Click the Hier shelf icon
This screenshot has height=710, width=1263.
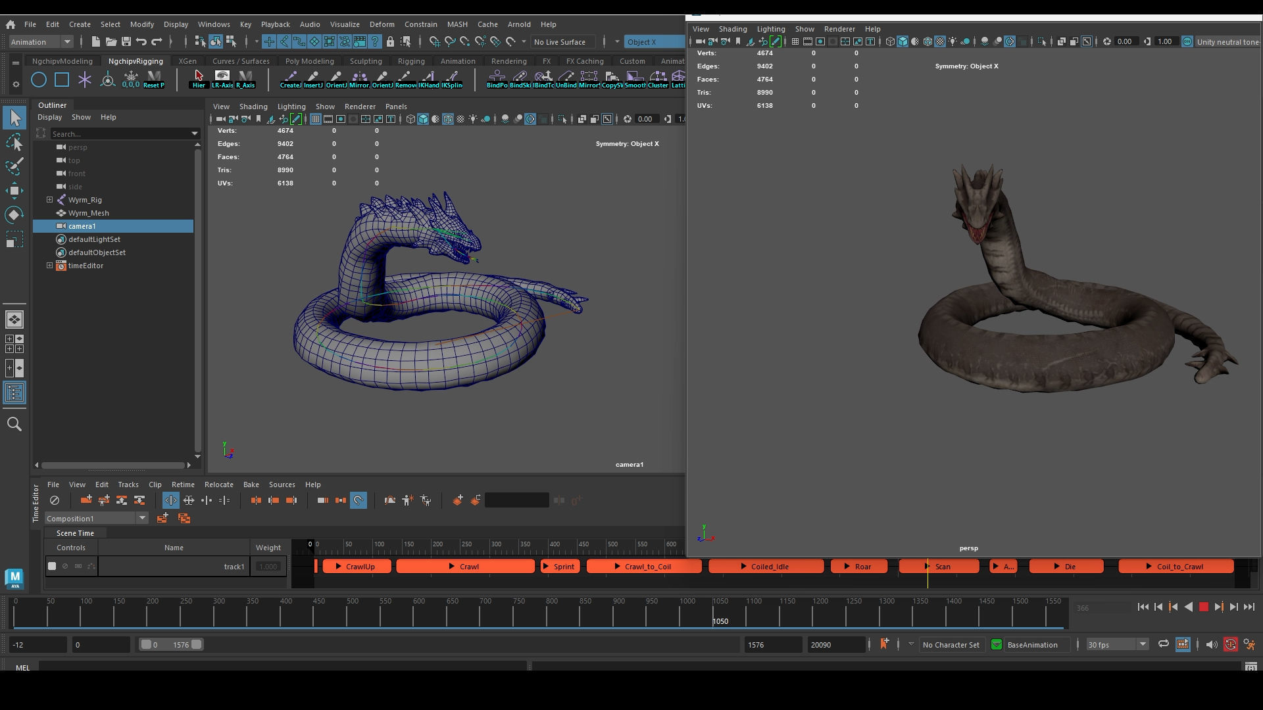tap(199, 80)
